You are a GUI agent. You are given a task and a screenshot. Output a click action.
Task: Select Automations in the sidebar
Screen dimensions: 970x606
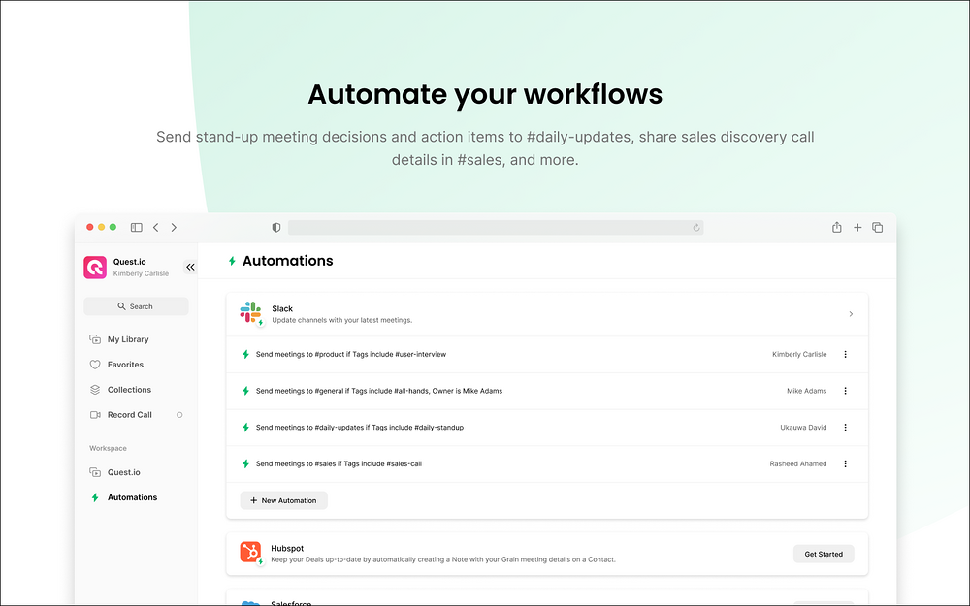tap(132, 497)
